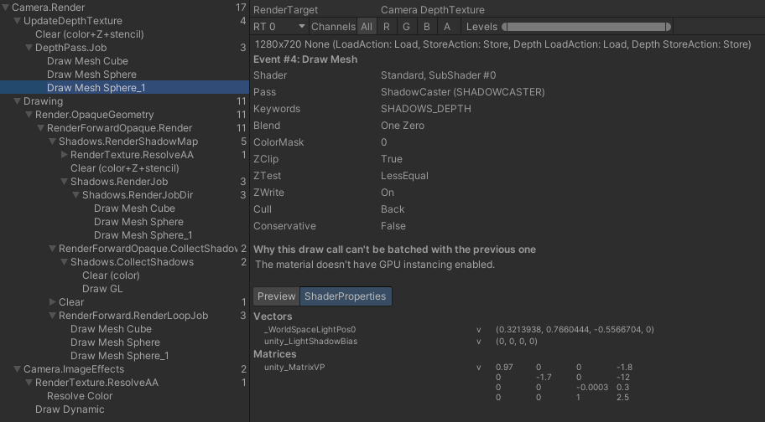765x422 pixels.
Task: Toggle the A channel button
Action: click(x=447, y=27)
